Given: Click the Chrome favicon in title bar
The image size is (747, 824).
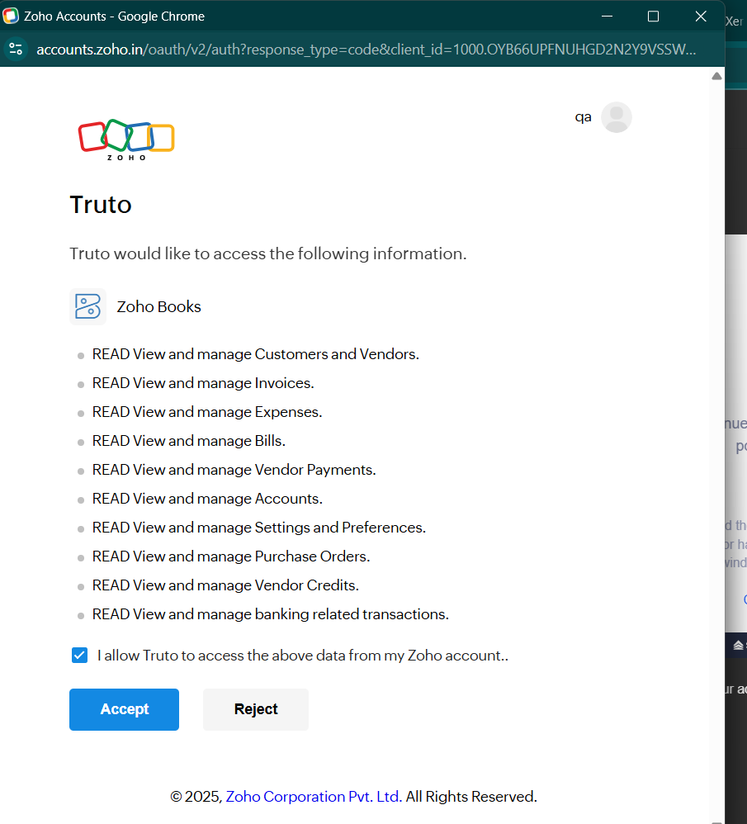Looking at the screenshot, I should point(11,16).
